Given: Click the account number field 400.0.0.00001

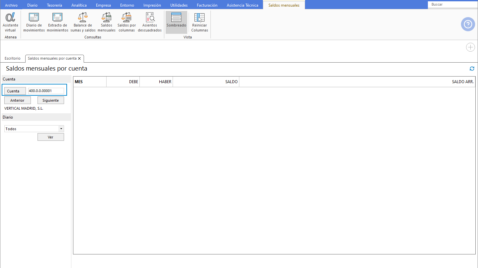Looking at the screenshot, I should pos(46,91).
